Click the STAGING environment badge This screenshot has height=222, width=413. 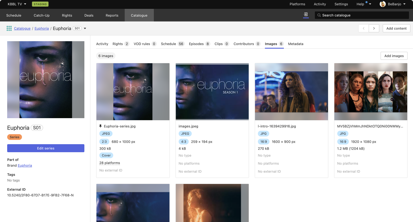click(x=40, y=4)
